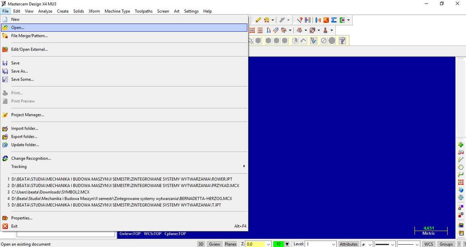This screenshot has height=247, width=466.
Task: Click the red grid icon in right sidebar
Action: [x=461, y=182]
